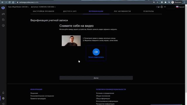Click instruction 2 about turning your head

tap(100, 41)
